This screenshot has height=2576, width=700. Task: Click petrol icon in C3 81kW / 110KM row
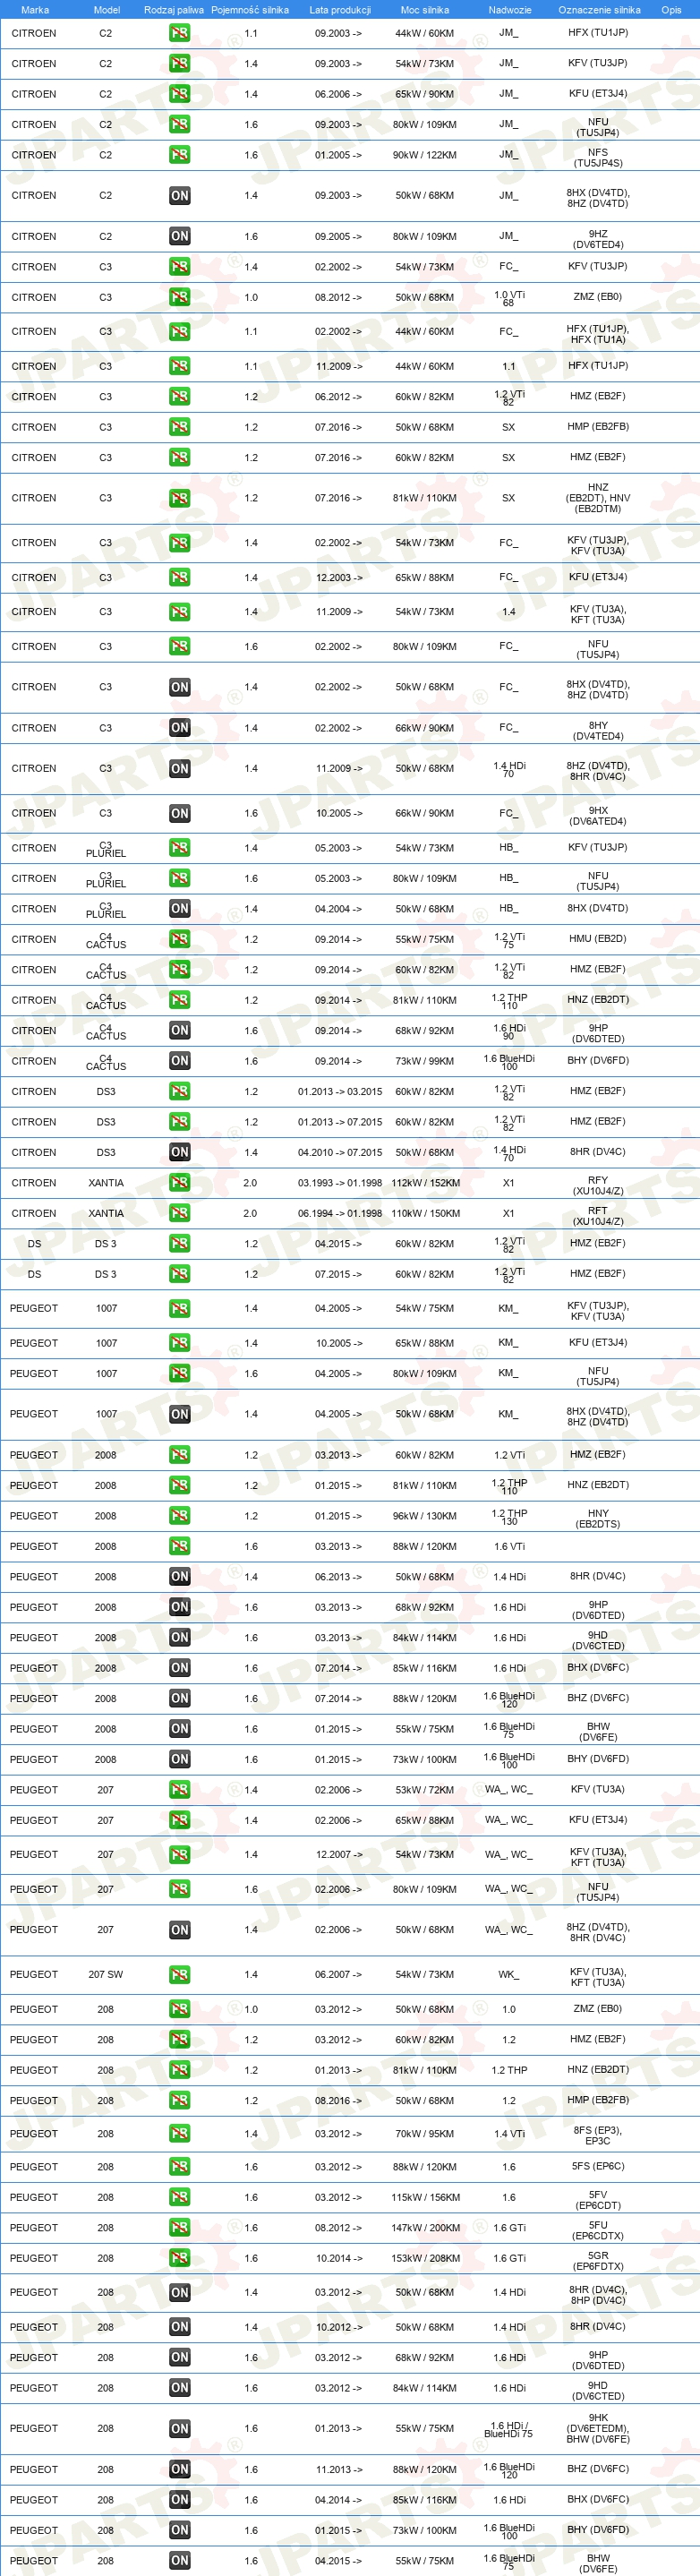[179, 498]
